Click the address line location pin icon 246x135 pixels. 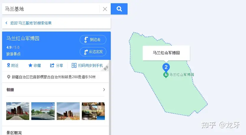pos(9,77)
